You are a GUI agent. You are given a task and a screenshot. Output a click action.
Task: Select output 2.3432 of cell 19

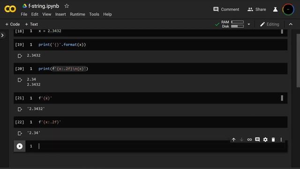(x=34, y=55)
